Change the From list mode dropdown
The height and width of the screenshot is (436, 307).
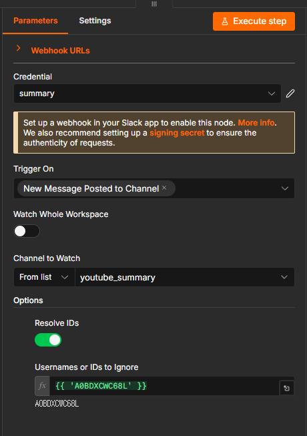[x=44, y=277]
